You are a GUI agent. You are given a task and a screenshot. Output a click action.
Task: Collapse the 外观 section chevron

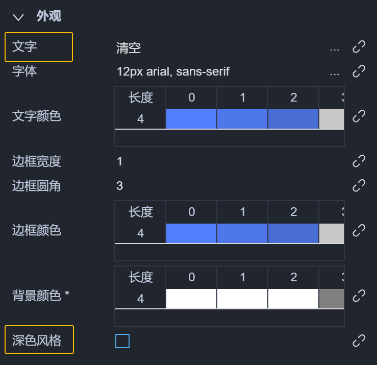click(x=19, y=17)
